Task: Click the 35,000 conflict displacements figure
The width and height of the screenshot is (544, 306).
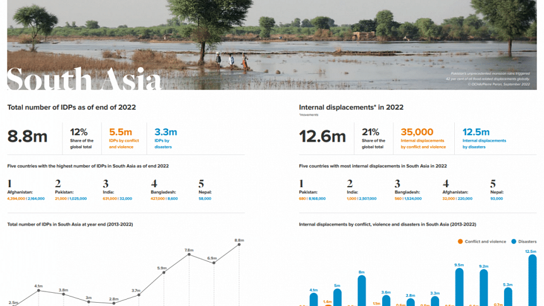Action: 417,132
